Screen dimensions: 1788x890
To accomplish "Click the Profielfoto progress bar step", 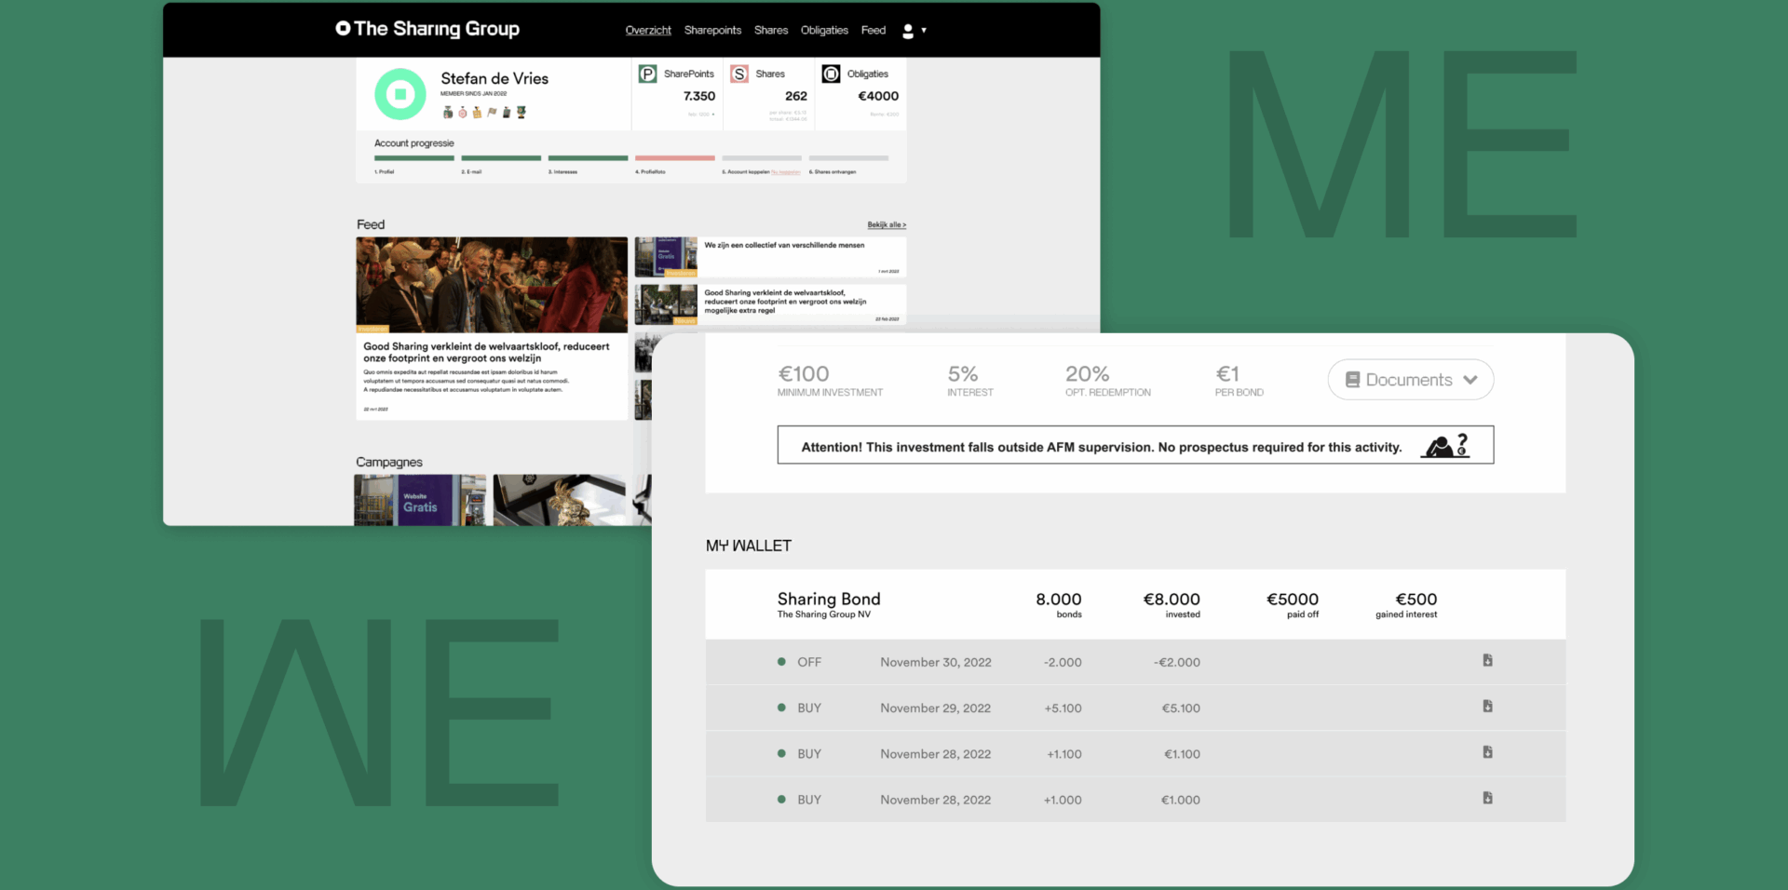I will 674,159.
